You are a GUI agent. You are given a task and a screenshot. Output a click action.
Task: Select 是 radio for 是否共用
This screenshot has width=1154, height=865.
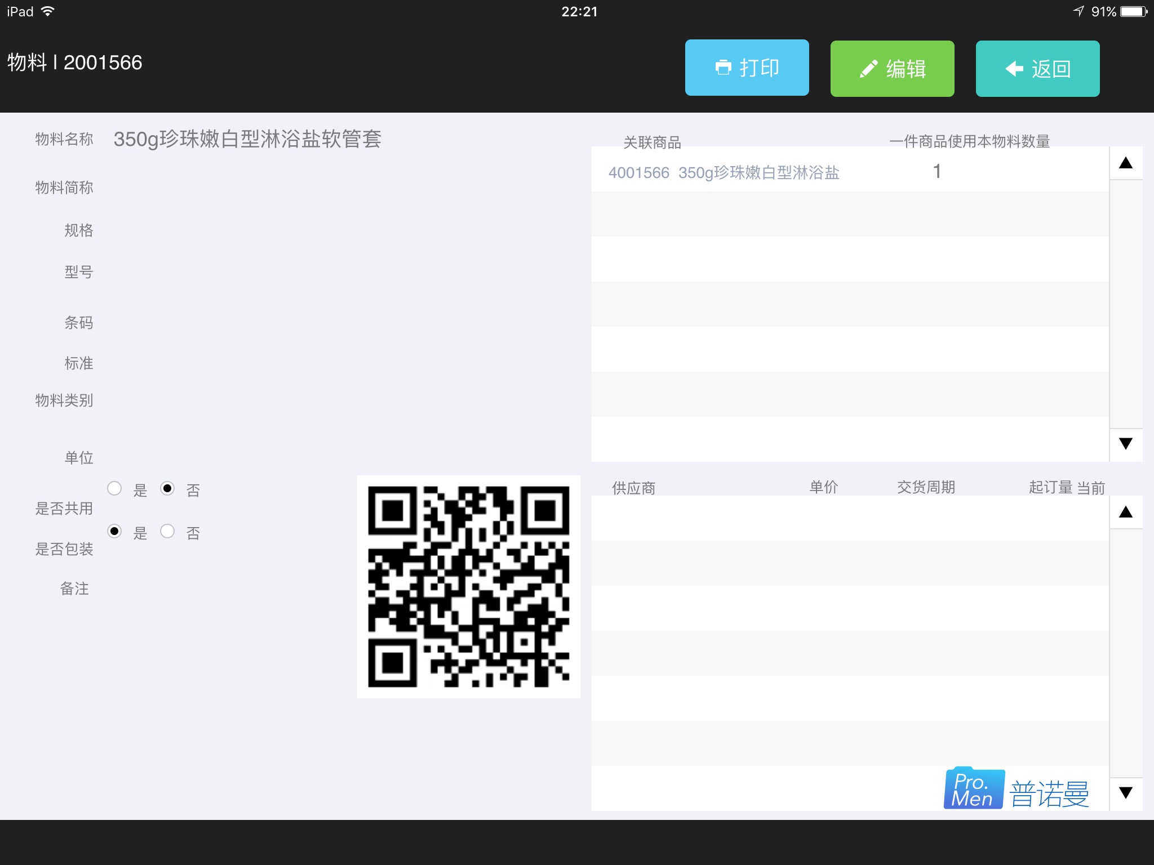(114, 488)
